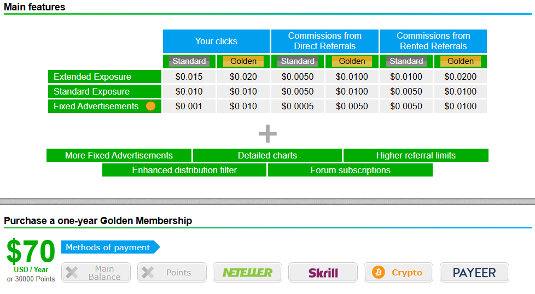The width and height of the screenshot is (535, 294).
Task: Click the Methods of payment arrow label
Action: tap(109, 248)
